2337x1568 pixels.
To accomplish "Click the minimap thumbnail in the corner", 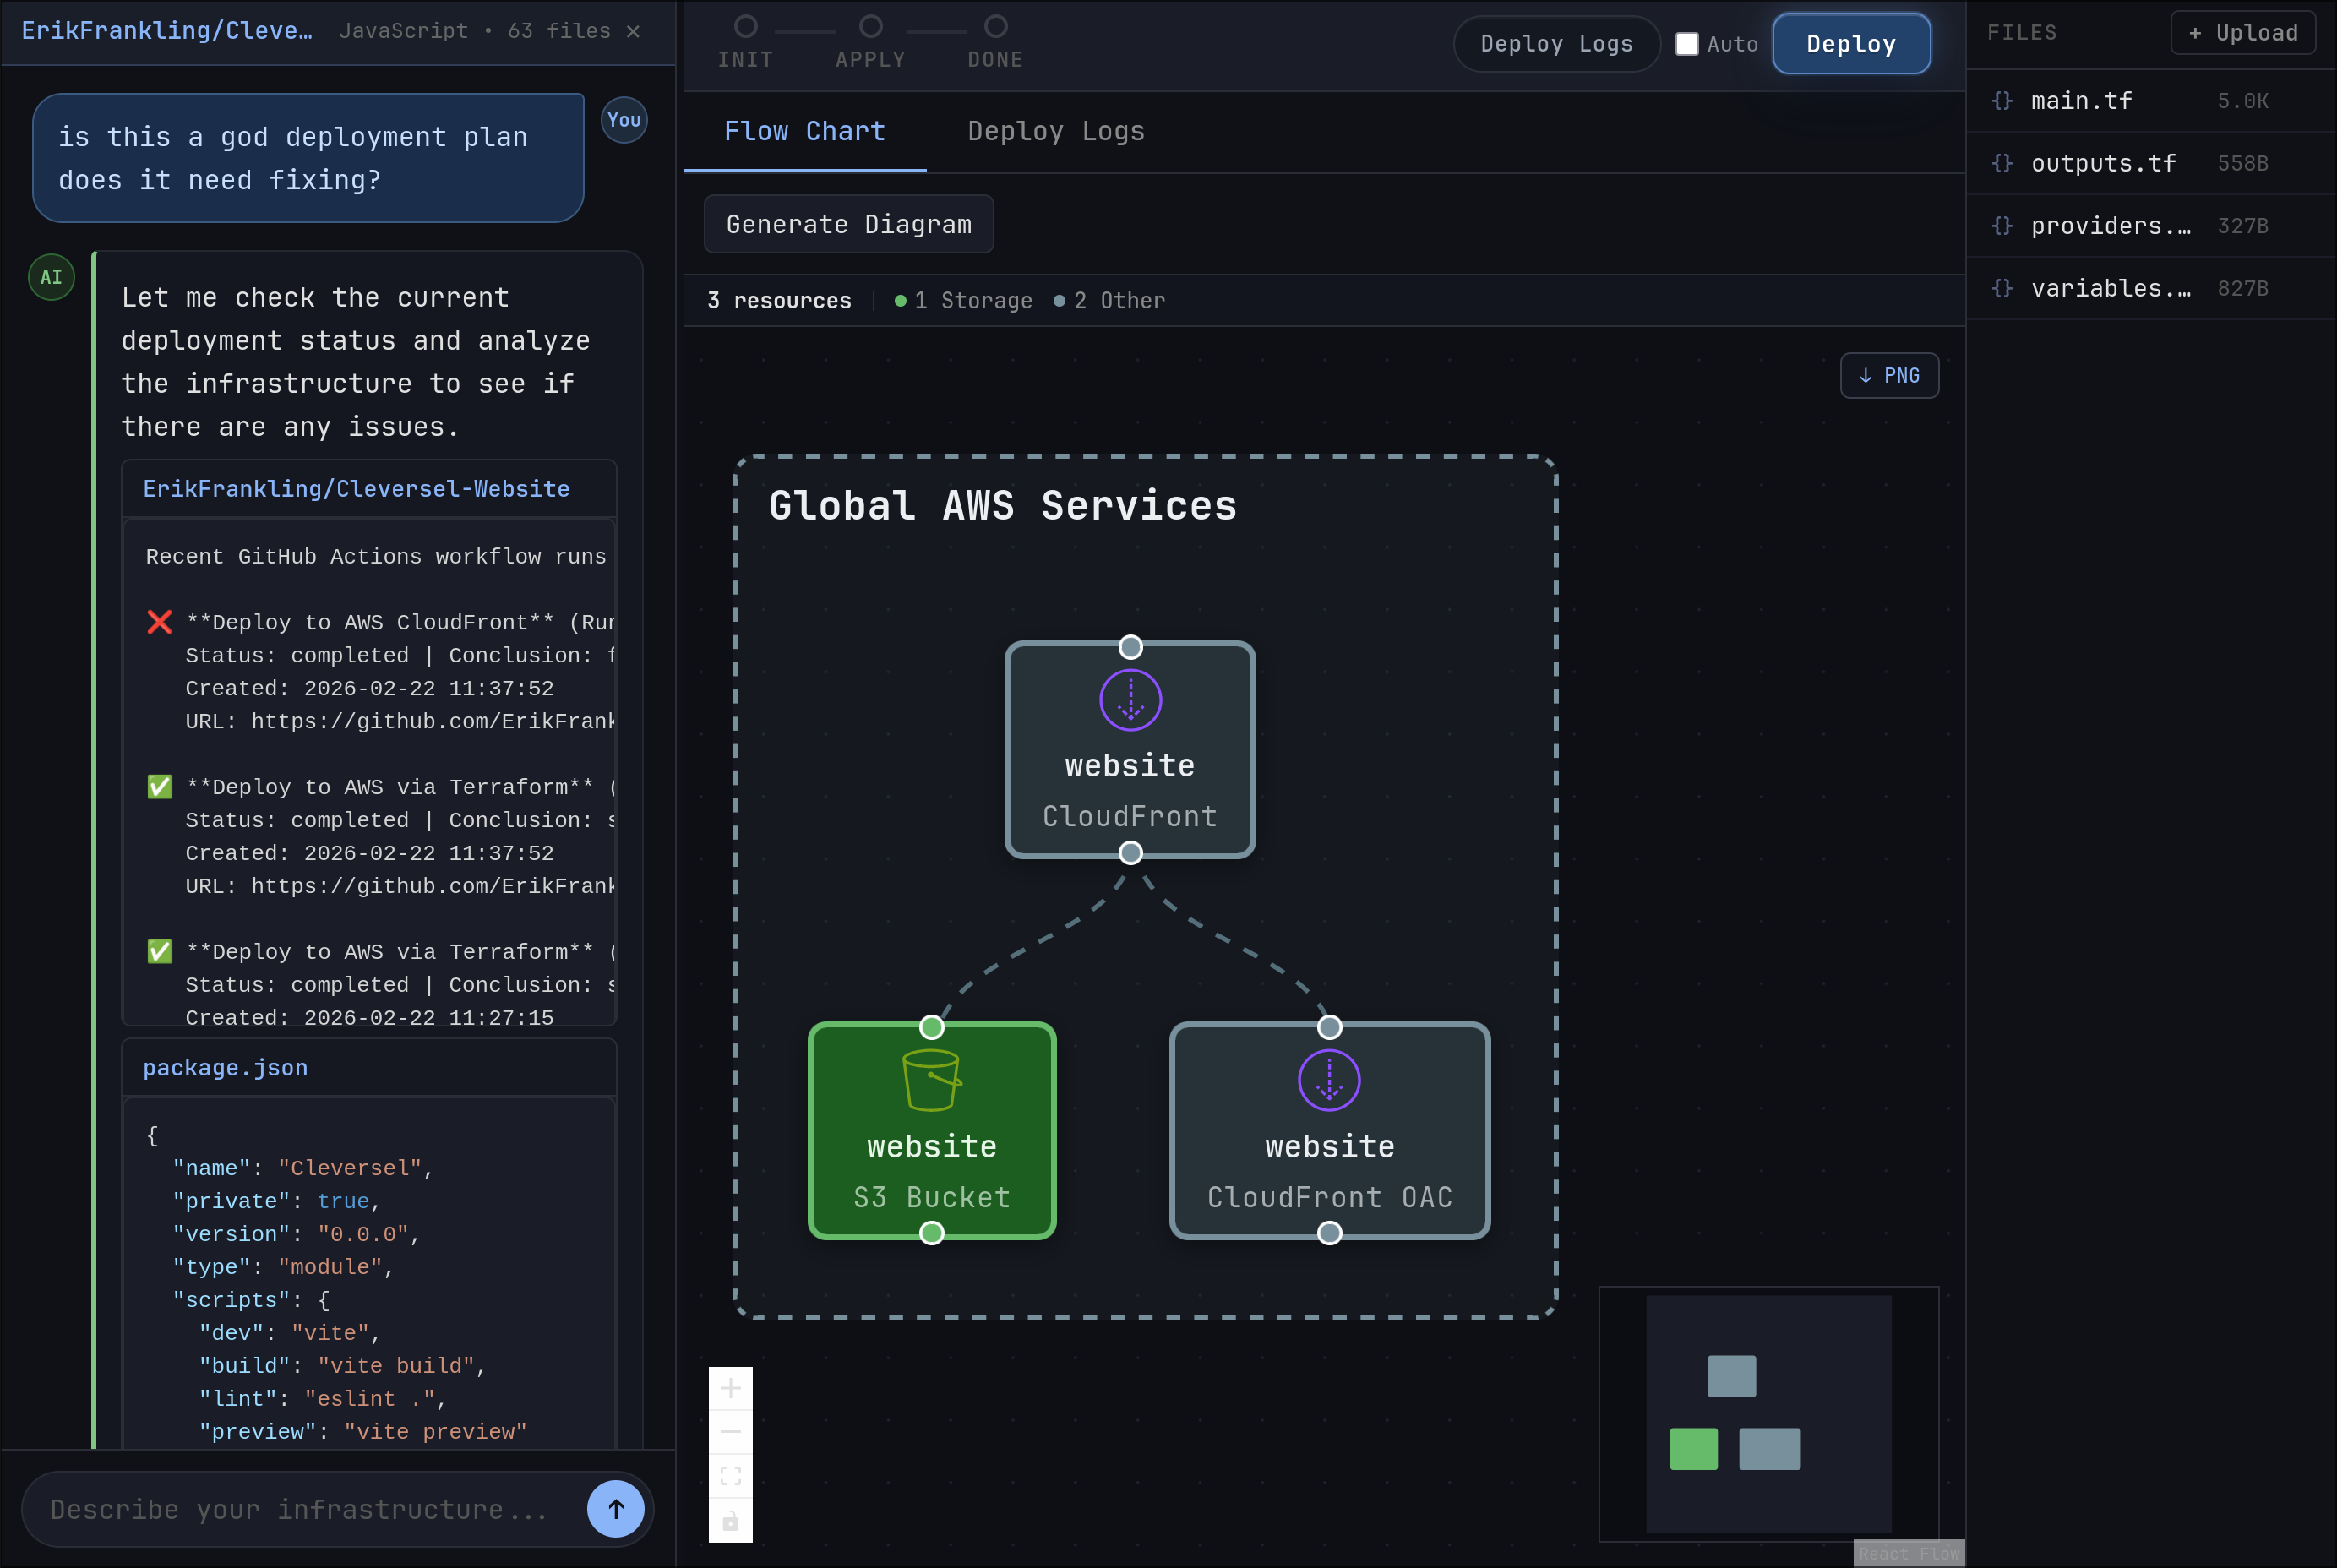I will pos(1768,1415).
